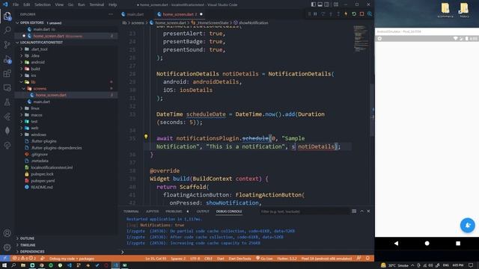
Task: Expand the TIMELINE section
Action: tap(28, 245)
